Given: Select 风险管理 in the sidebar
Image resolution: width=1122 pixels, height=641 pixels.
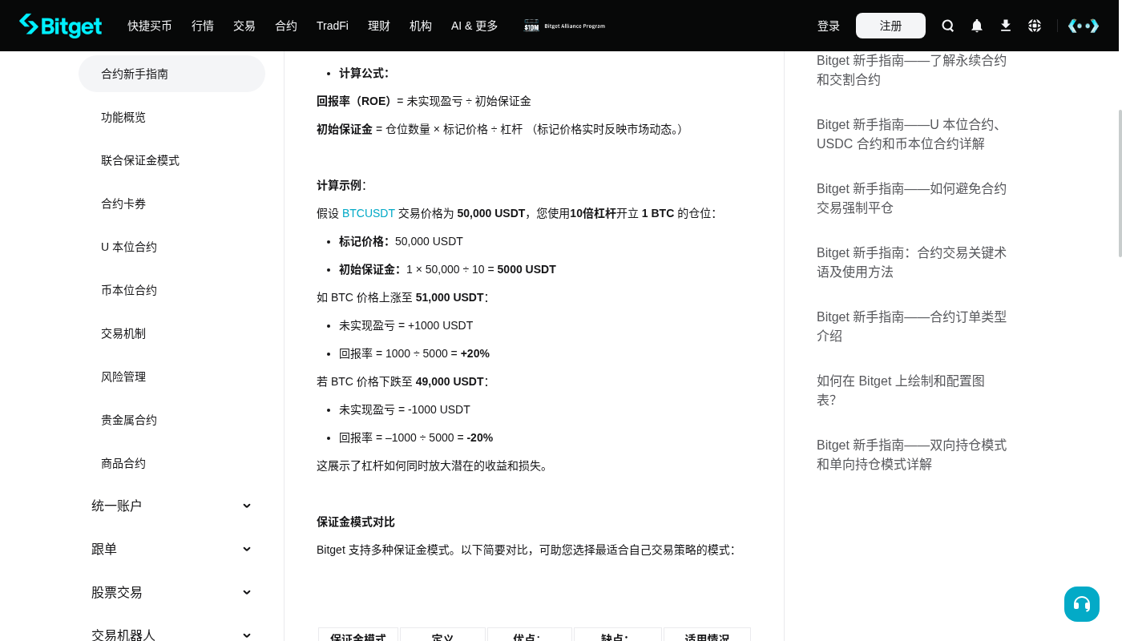Looking at the screenshot, I should [172, 377].
